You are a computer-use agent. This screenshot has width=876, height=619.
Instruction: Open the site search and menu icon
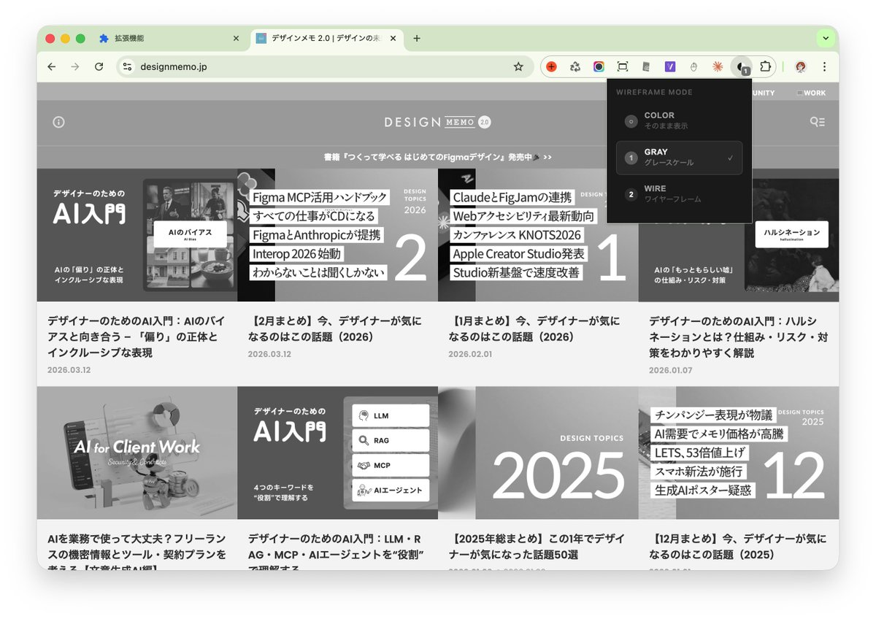(817, 122)
